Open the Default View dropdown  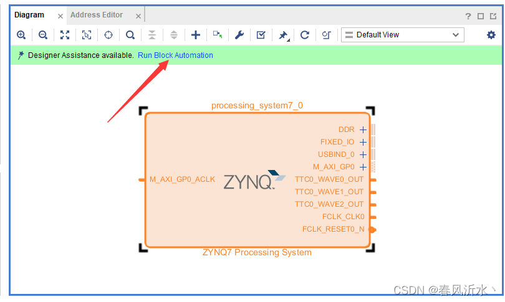pos(403,35)
